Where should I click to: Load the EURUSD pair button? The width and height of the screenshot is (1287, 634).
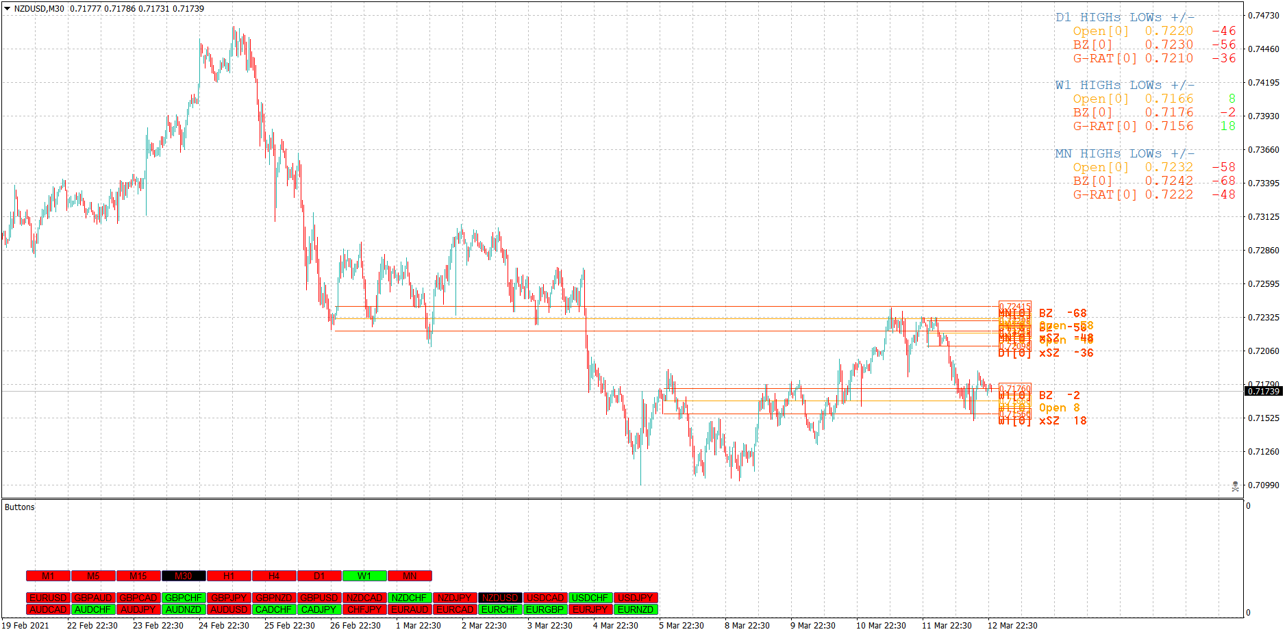pos(48,598)
